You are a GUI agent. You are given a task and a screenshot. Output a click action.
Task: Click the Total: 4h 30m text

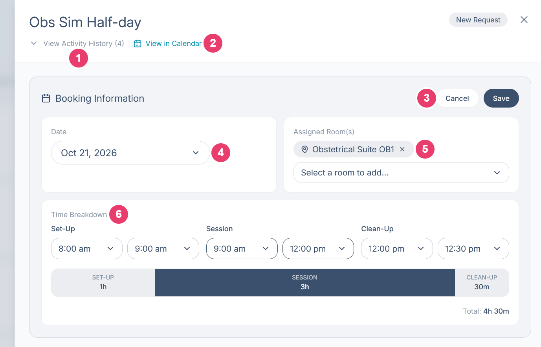tap(486, 311)
